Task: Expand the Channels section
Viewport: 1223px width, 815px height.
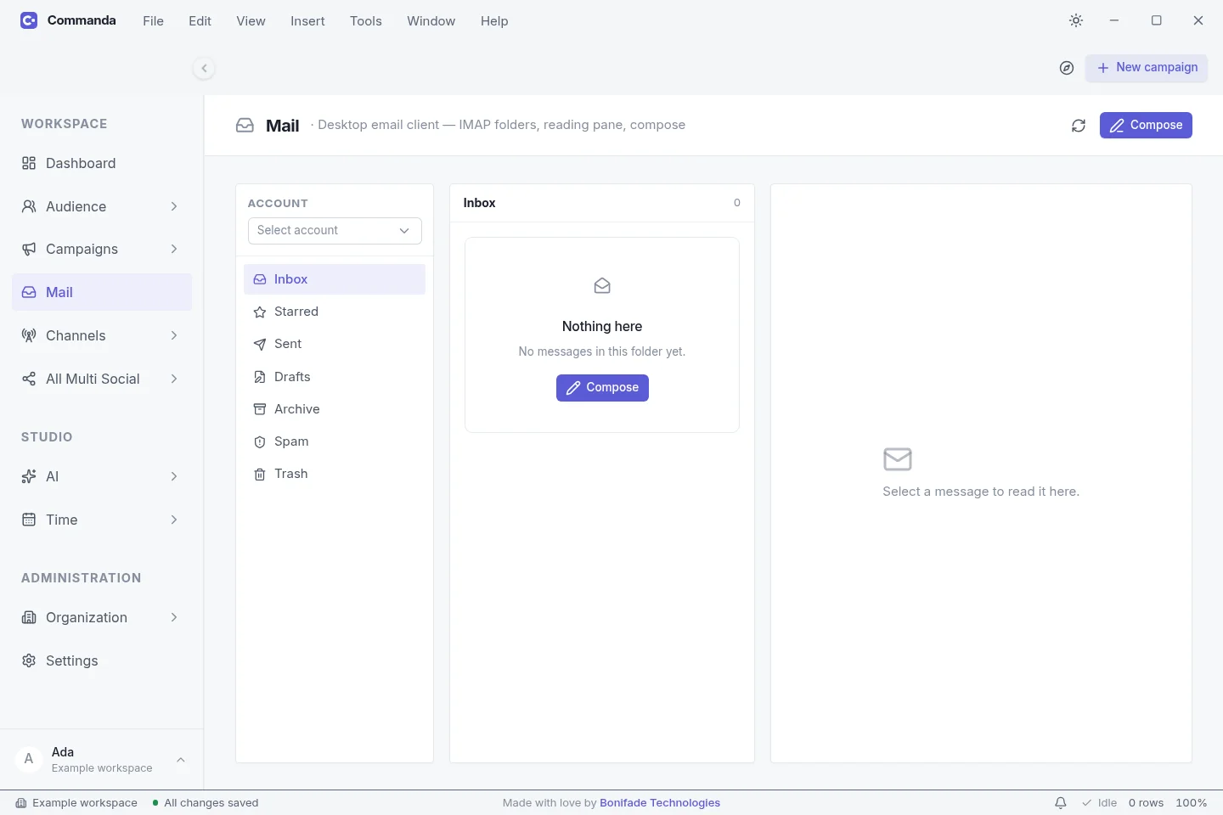Action: click(x=102, y=335)
